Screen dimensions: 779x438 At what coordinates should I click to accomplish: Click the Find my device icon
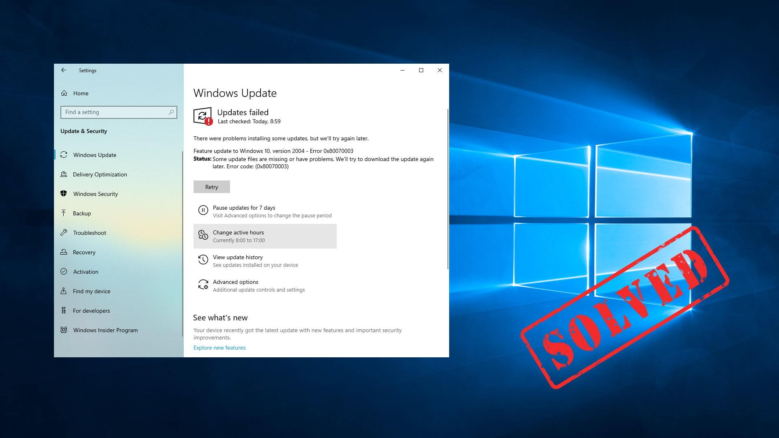pyautogui.click(x=63, y=291)
